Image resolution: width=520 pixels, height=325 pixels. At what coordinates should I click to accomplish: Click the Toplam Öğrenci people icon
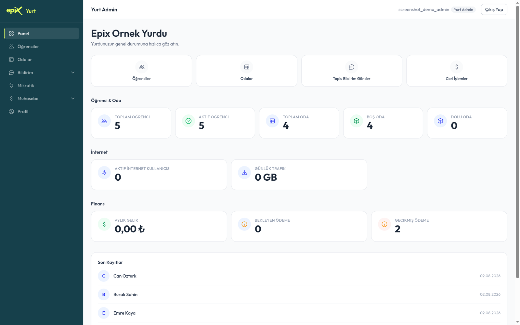(104, 121)
